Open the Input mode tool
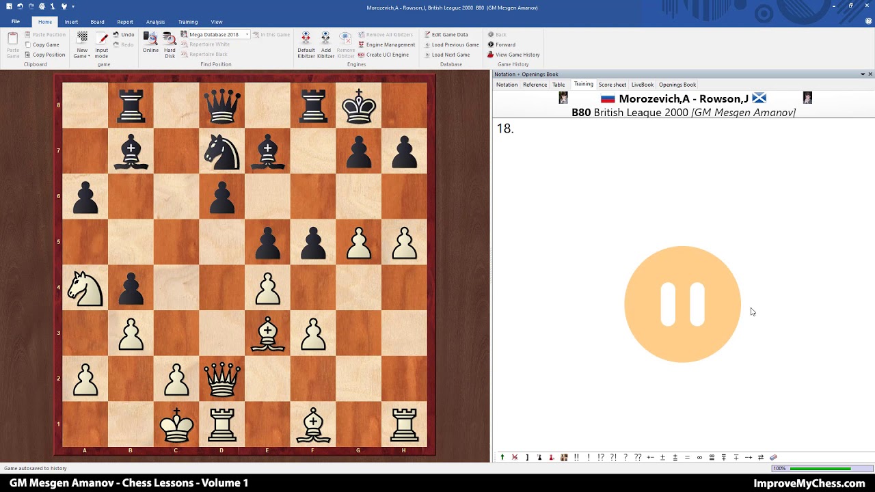875x492 pixels. (102, 44)
